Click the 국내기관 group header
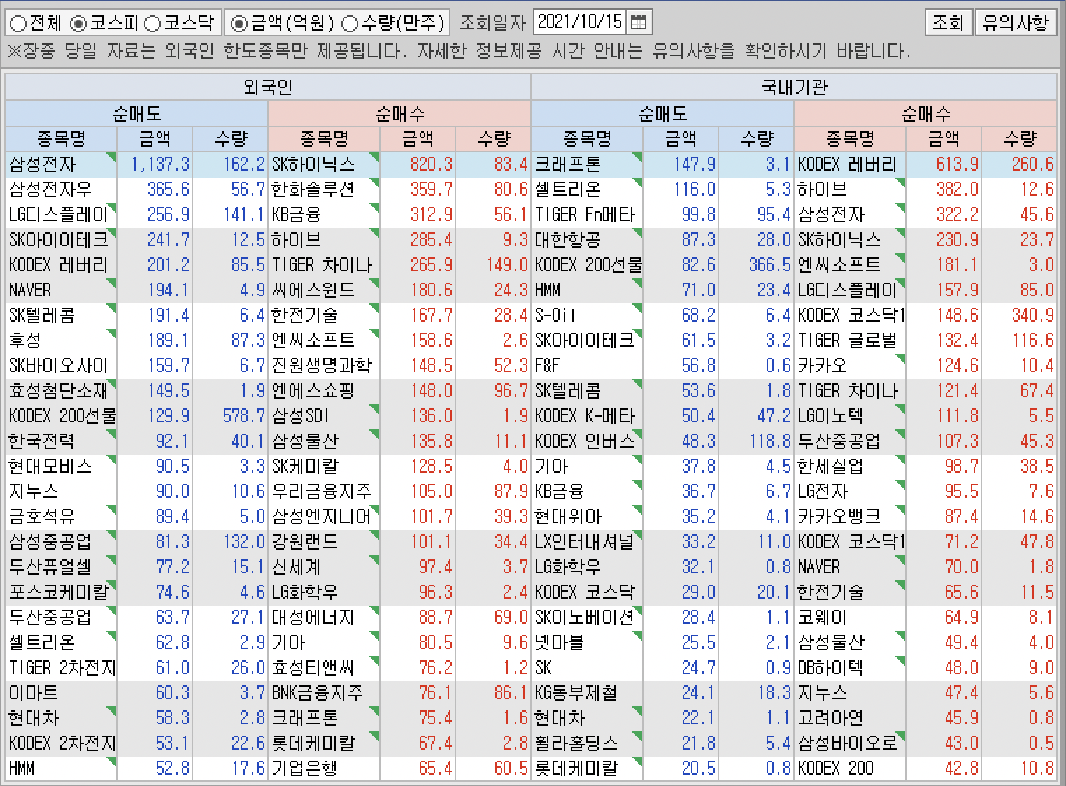The height and width of the screenshot is (786, 1066). [794, 87]
